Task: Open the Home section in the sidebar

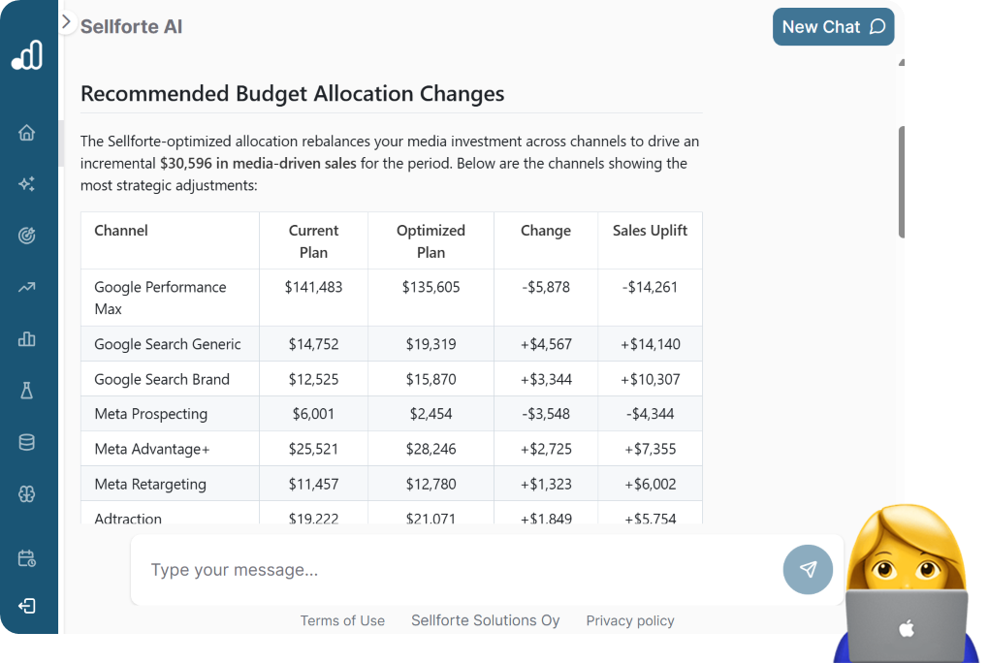Action: [27, 132]
